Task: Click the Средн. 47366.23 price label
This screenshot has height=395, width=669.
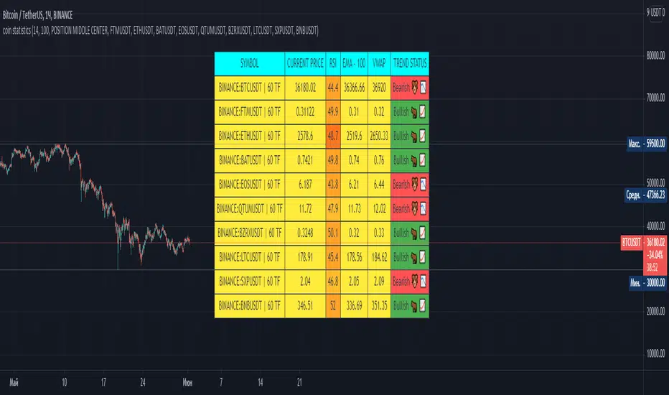Action: 645,195
